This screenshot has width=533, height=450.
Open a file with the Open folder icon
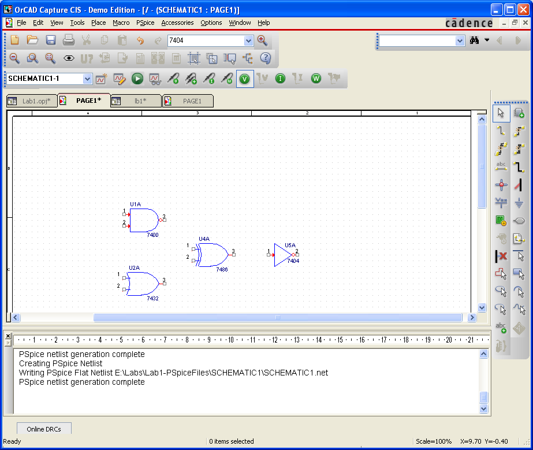(33, 40)
